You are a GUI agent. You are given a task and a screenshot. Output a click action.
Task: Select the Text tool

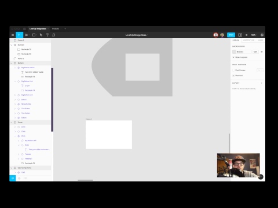[x=47, y=35]
